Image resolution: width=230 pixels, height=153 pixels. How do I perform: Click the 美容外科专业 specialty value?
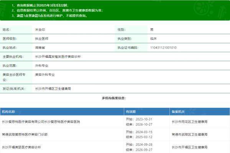[x=45, y=75]
